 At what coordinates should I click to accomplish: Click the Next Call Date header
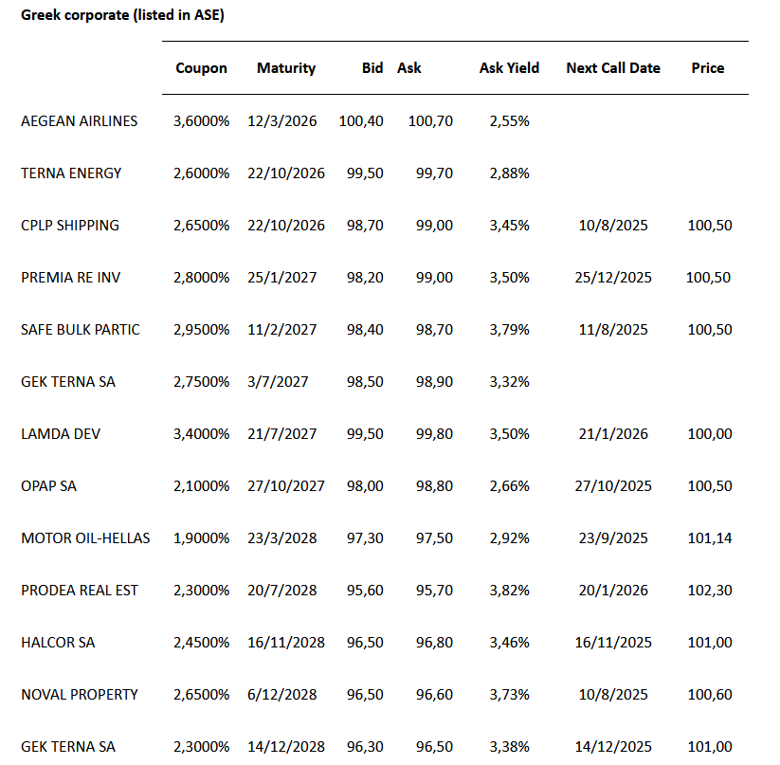coord(613,68)
